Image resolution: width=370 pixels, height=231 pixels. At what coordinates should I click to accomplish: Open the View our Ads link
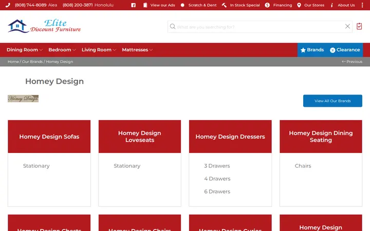[162, 5]
